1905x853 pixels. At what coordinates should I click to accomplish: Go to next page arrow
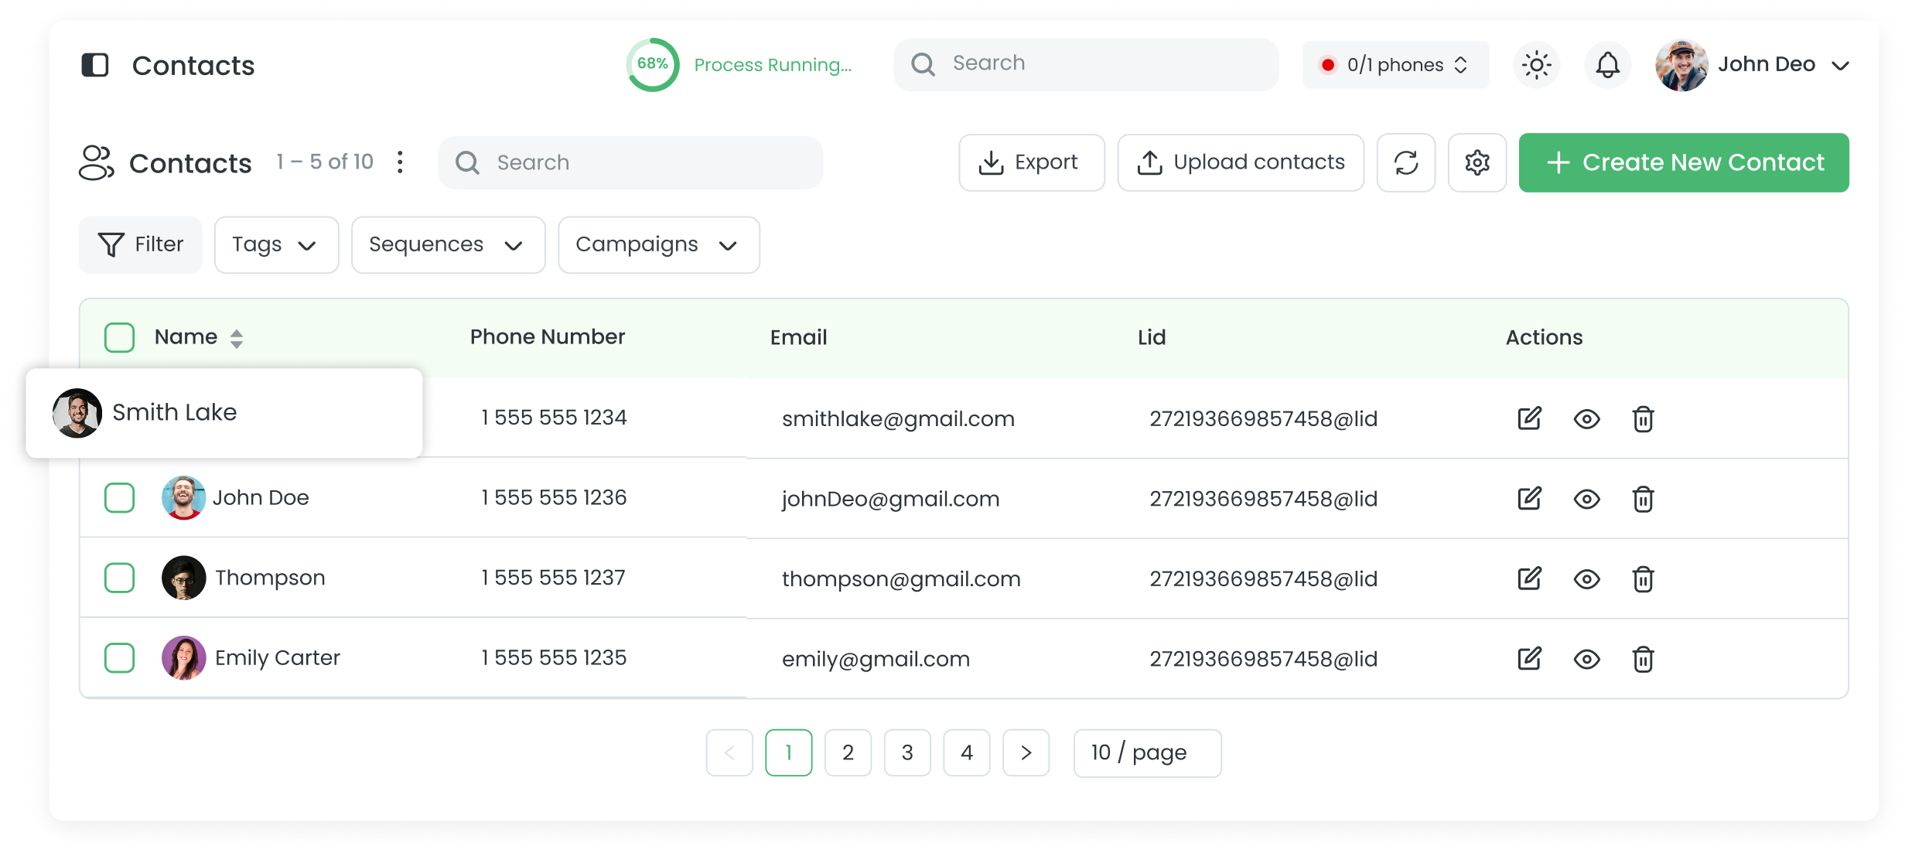pyautogui.click(x=1026, y=752)
